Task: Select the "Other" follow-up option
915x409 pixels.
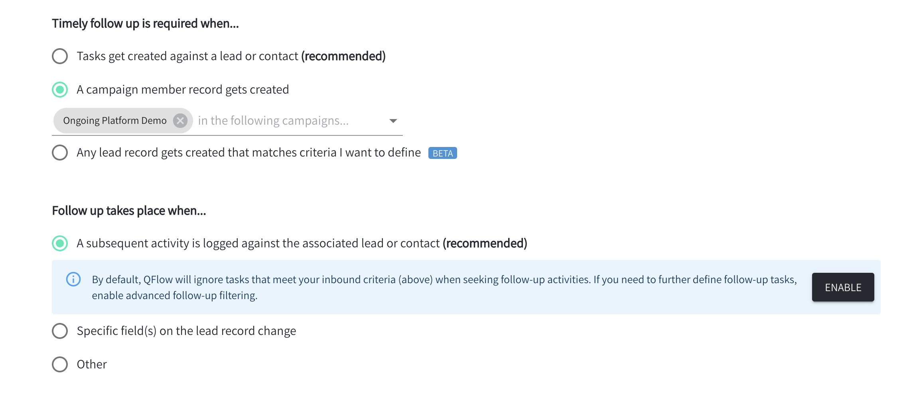Action: point(59,364)
